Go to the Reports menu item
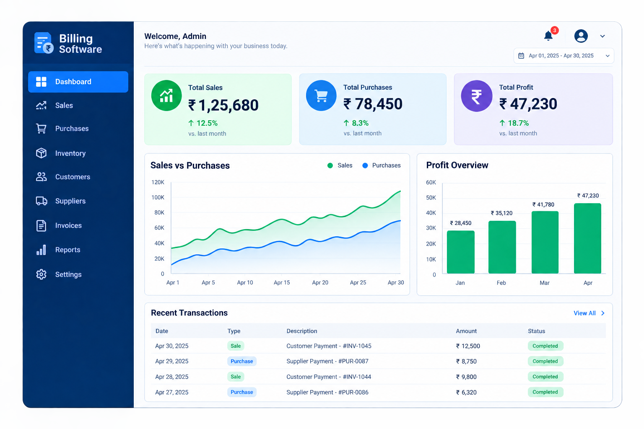 [x=78, y=250]
